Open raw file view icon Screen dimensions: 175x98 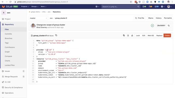coord(128,35)
